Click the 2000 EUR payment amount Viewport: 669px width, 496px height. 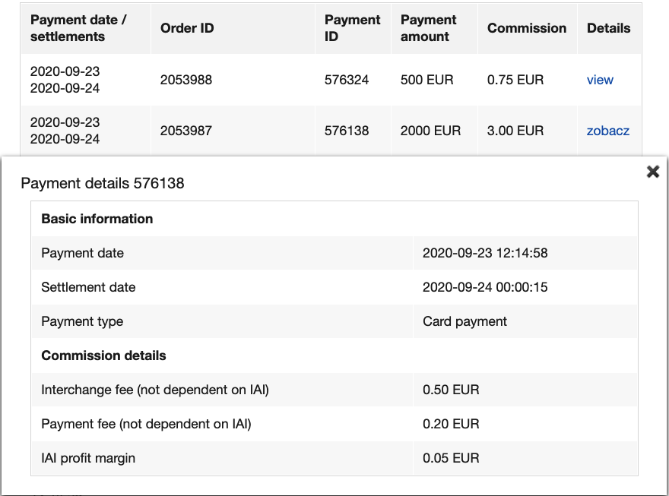tap(430, 131)
